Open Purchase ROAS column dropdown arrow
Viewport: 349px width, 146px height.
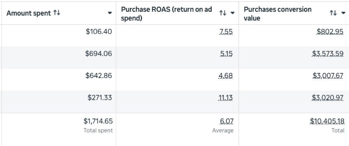[x=232, y=13]
